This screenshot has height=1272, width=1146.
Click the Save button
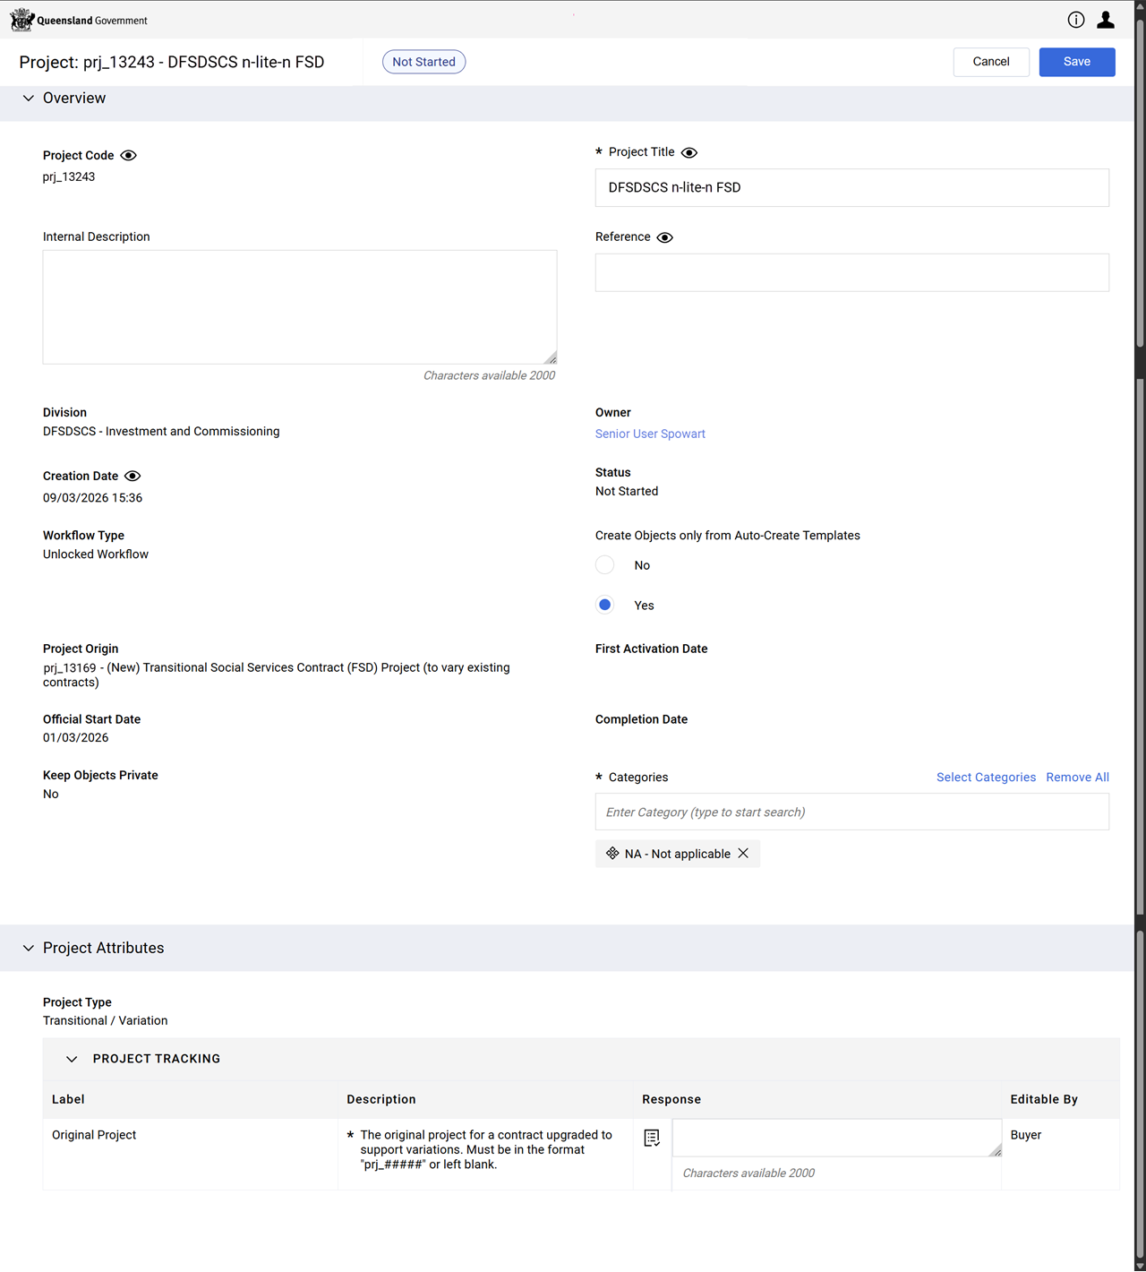pos(1077,62)
